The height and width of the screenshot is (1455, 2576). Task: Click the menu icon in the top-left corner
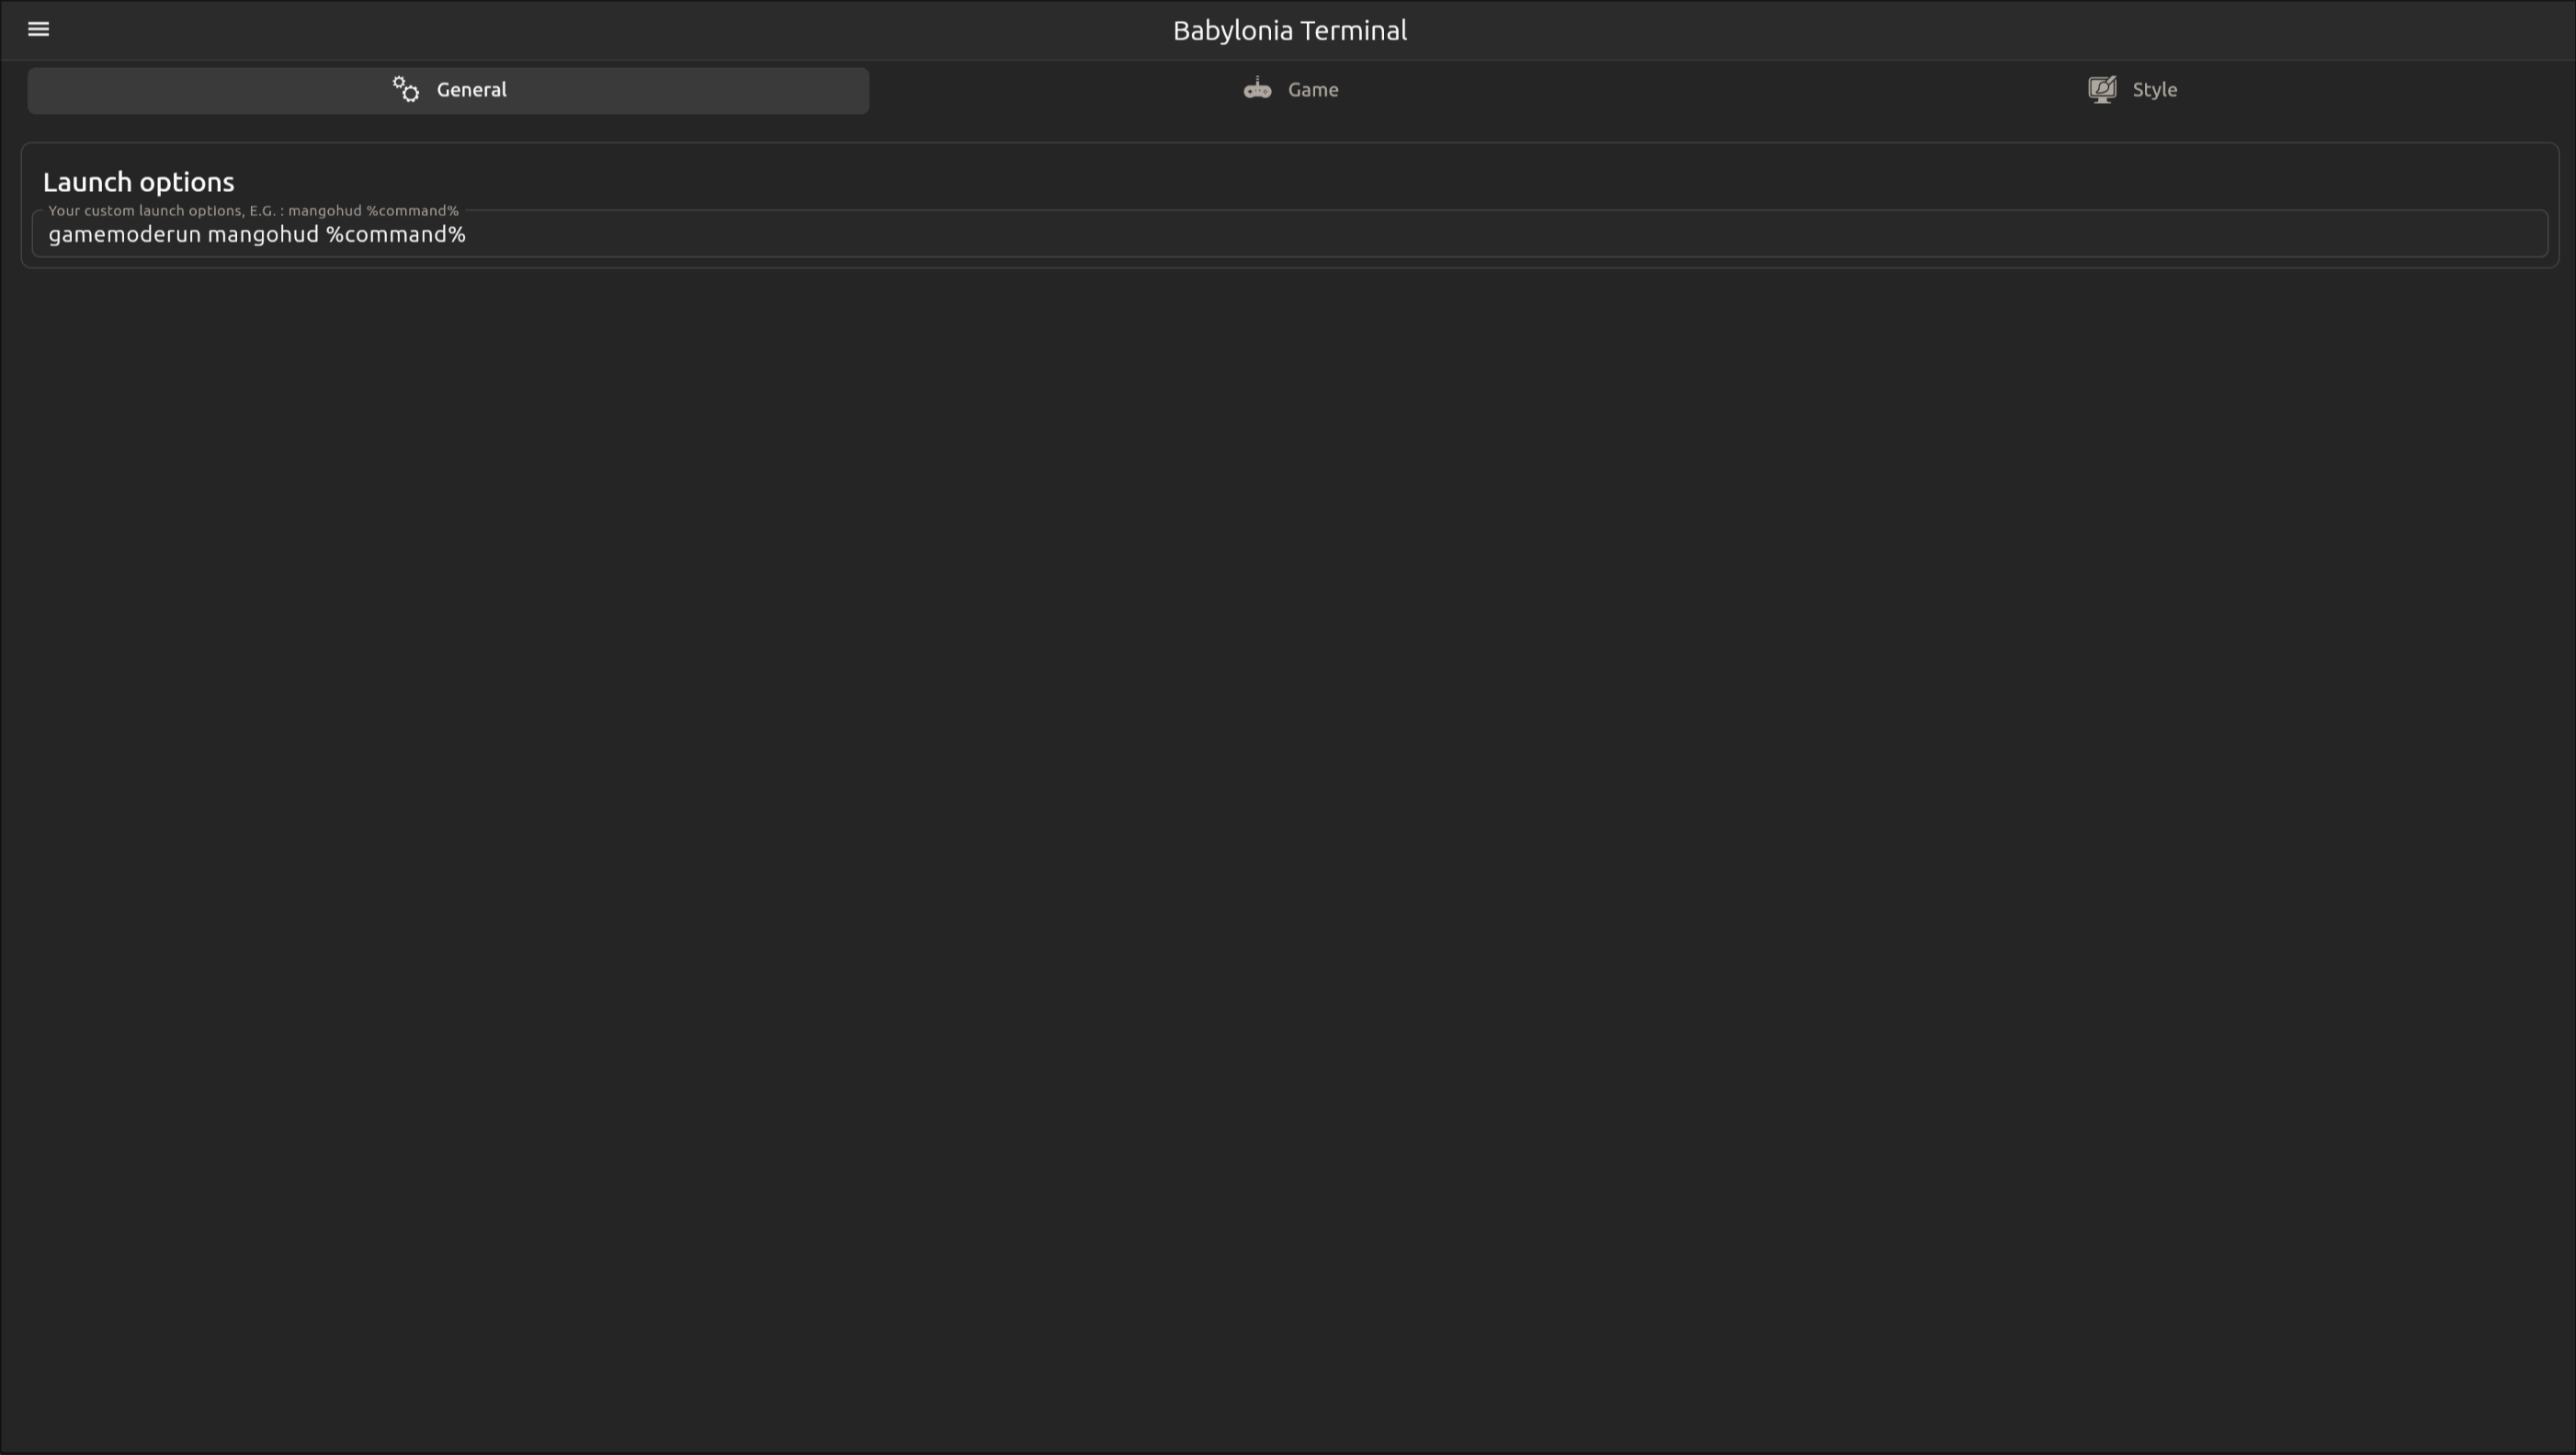[x=38, y=29]
